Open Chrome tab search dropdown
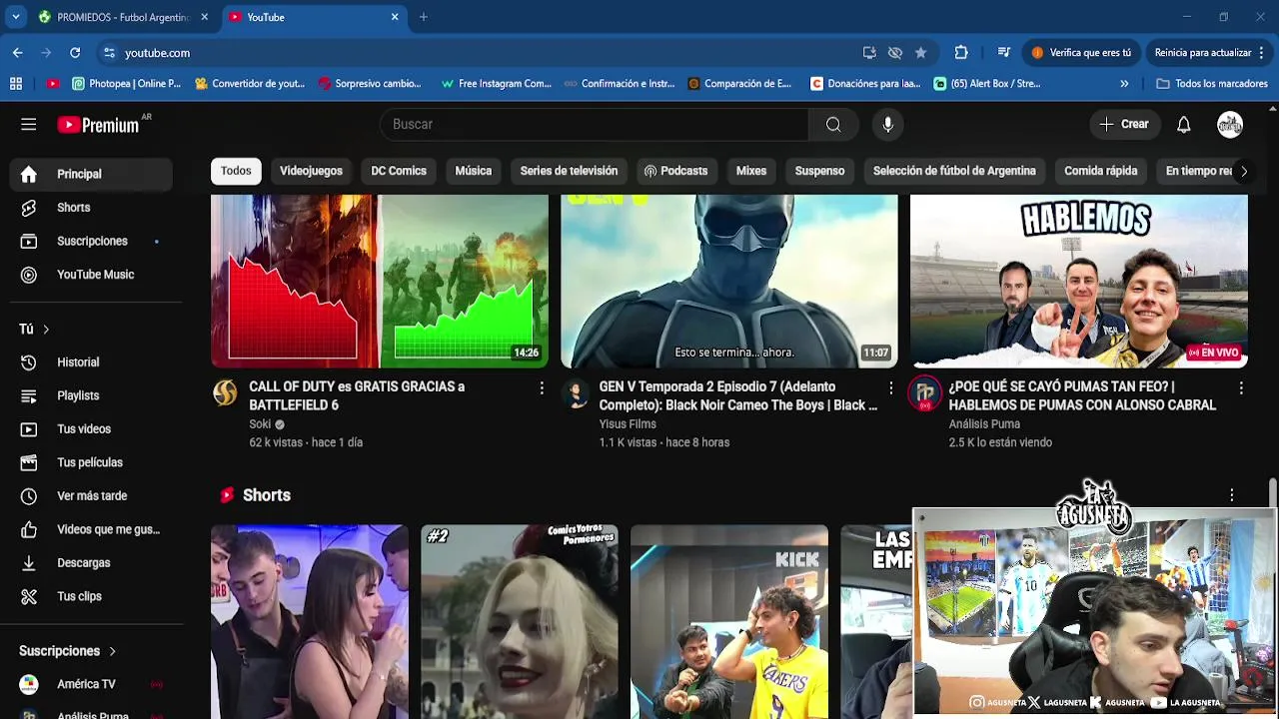The width and height of the screenshot is (1279, 719). point(16,17)
